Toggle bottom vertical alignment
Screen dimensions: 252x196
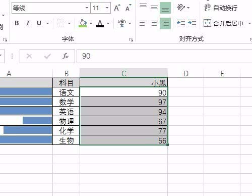pos(165,8)
